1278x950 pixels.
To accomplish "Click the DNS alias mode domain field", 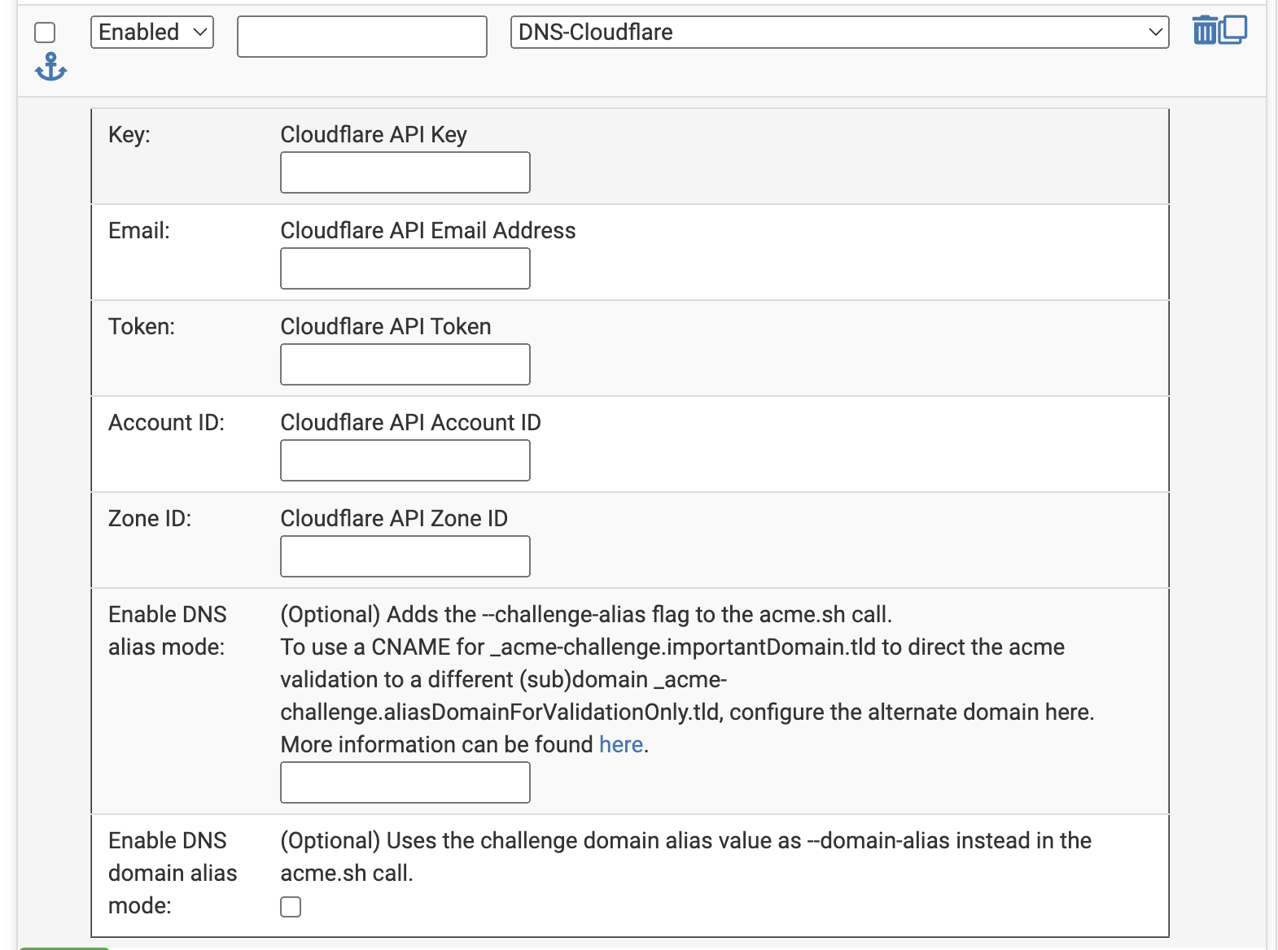I will (405, 782).
